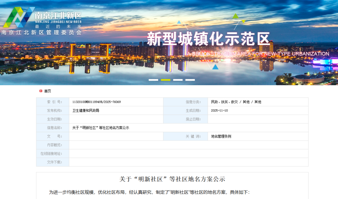Click the 南京江北新区管理委员会 header text
This screenshot has width=338, height=199.
pos(41,32)
